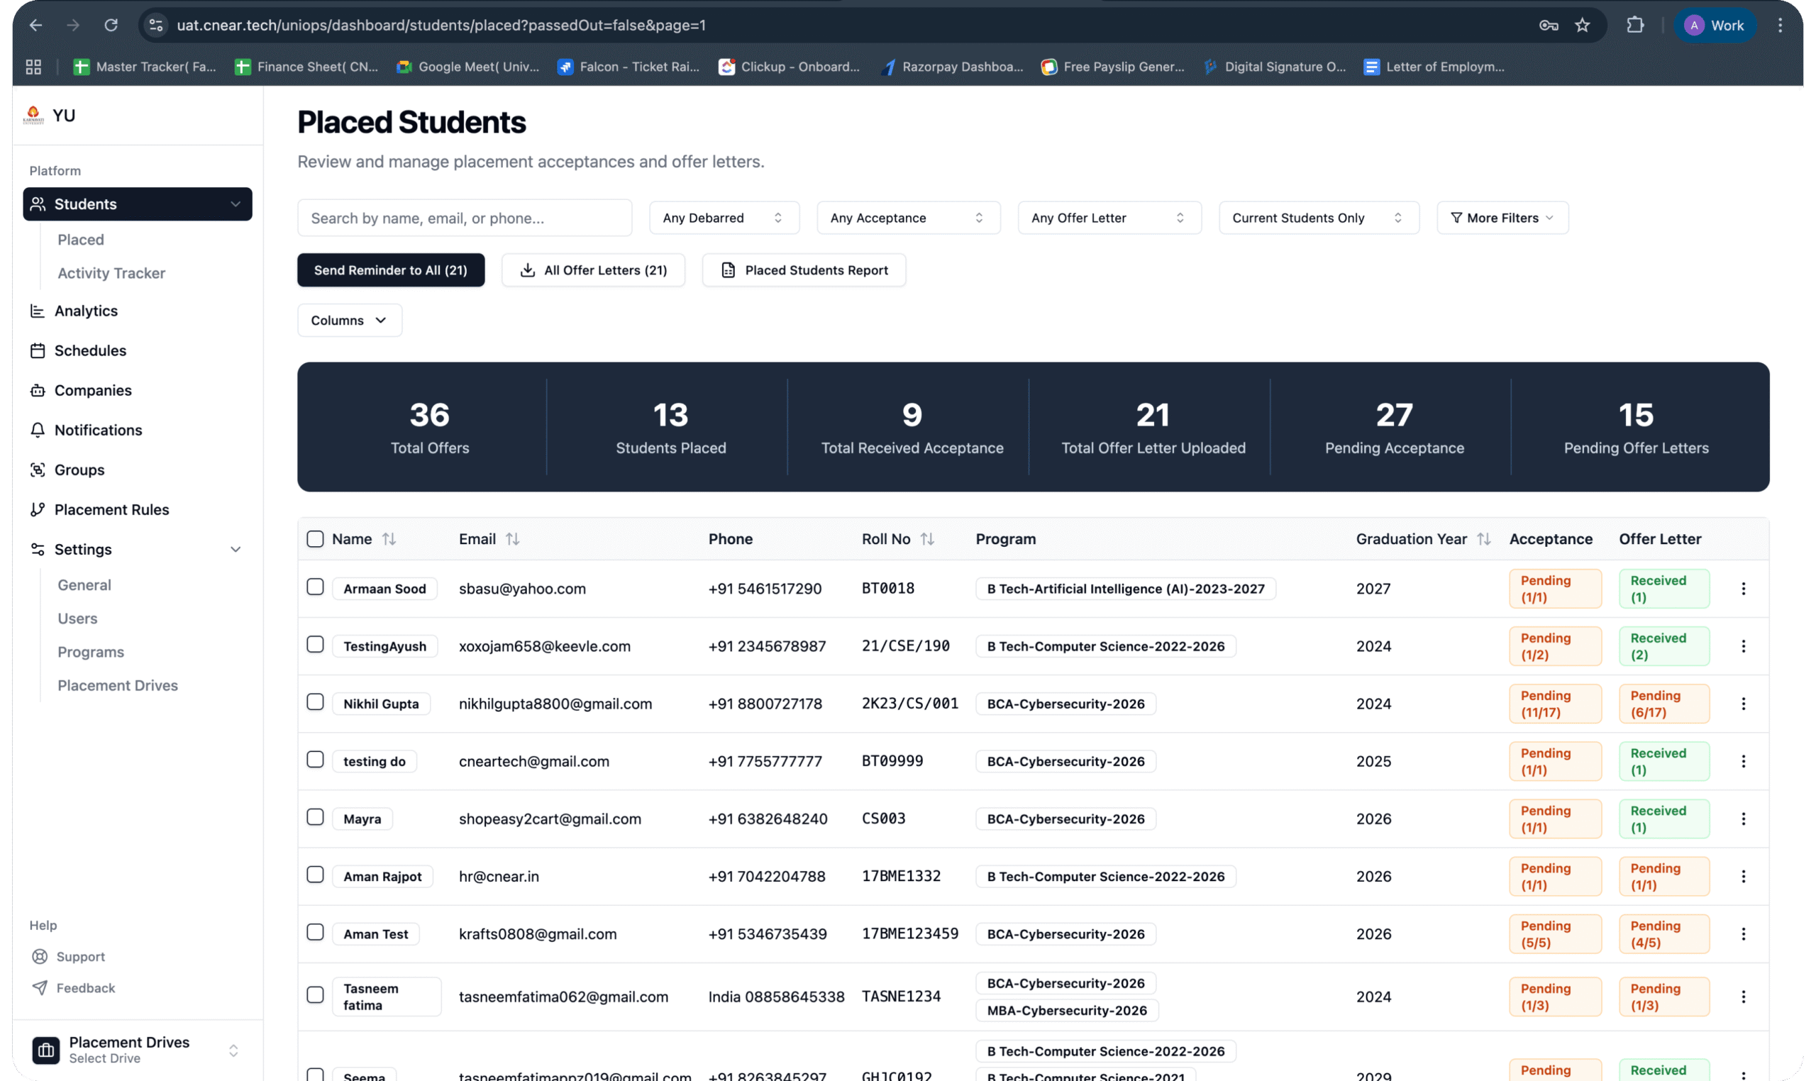Click the search by name input field

464,218
